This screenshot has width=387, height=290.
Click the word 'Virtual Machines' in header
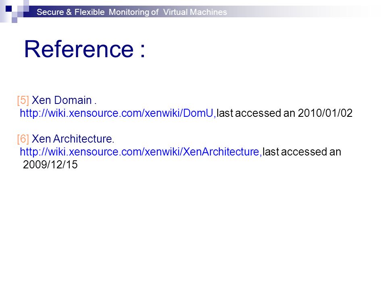point(195,12)
